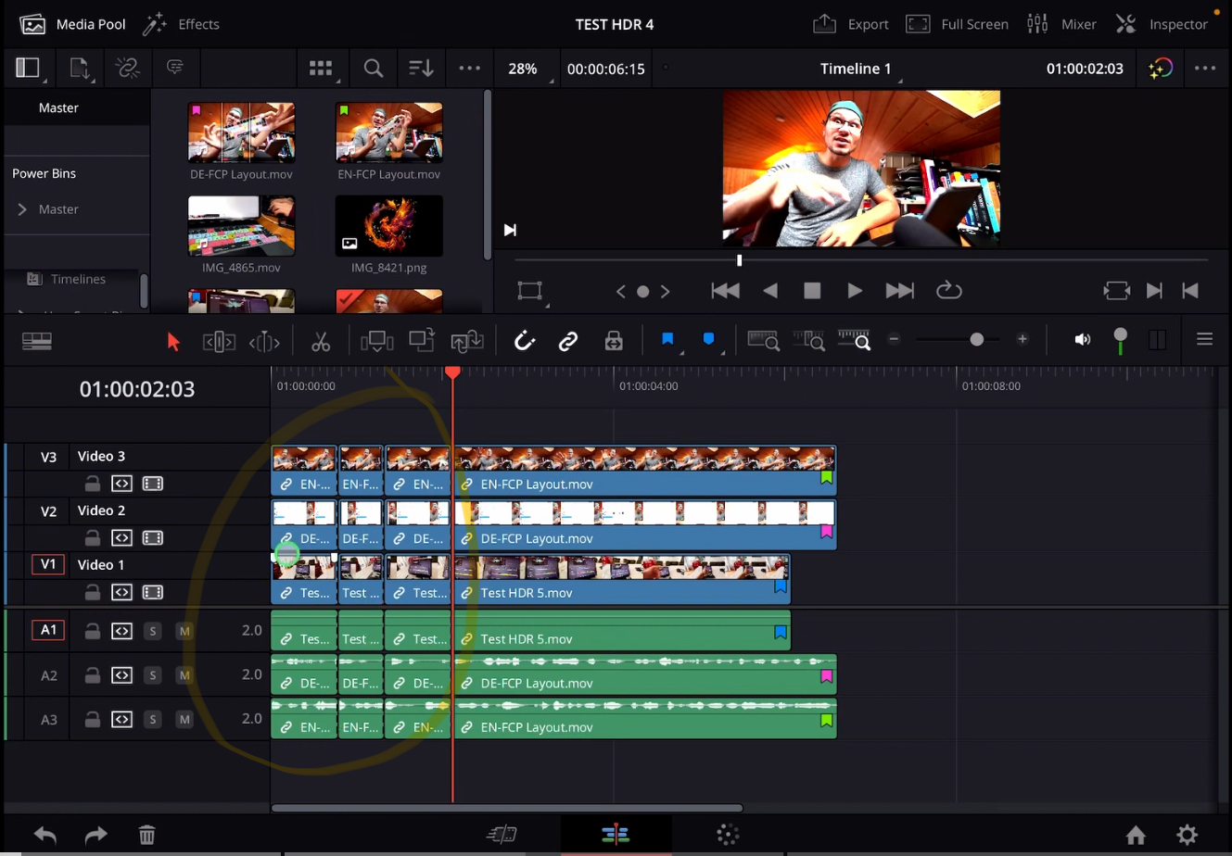Viewport: 1232px width, 856px height.
Task: Switch to the Color page
Action: (x=728, y=835)
